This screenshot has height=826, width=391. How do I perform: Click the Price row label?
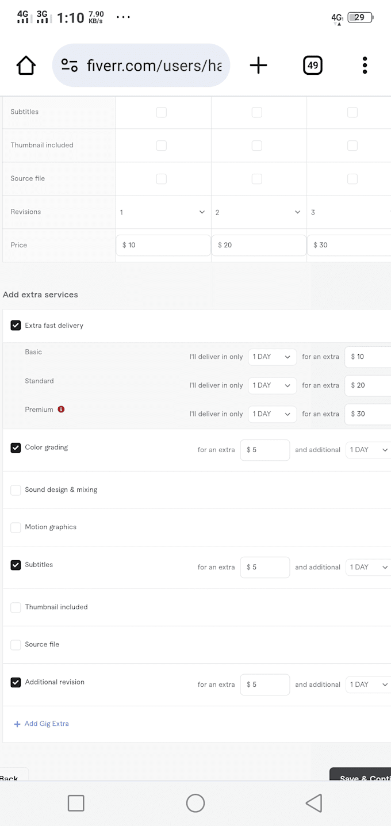pyautogui.click(x=19, y=245)
